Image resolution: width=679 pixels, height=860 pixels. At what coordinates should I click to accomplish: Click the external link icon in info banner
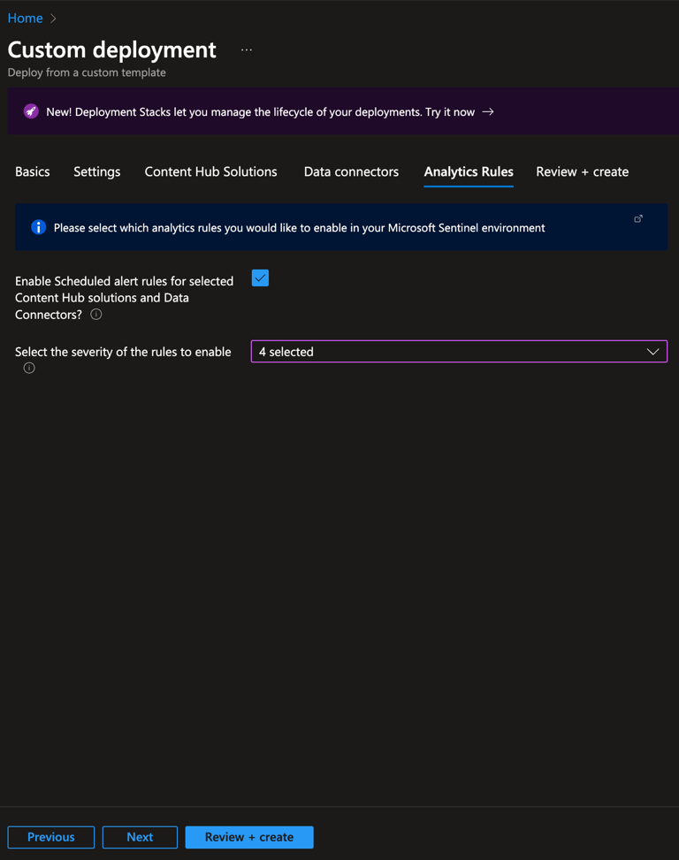(x=638, y=219)
